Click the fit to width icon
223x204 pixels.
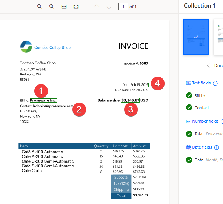click(64, 7)
